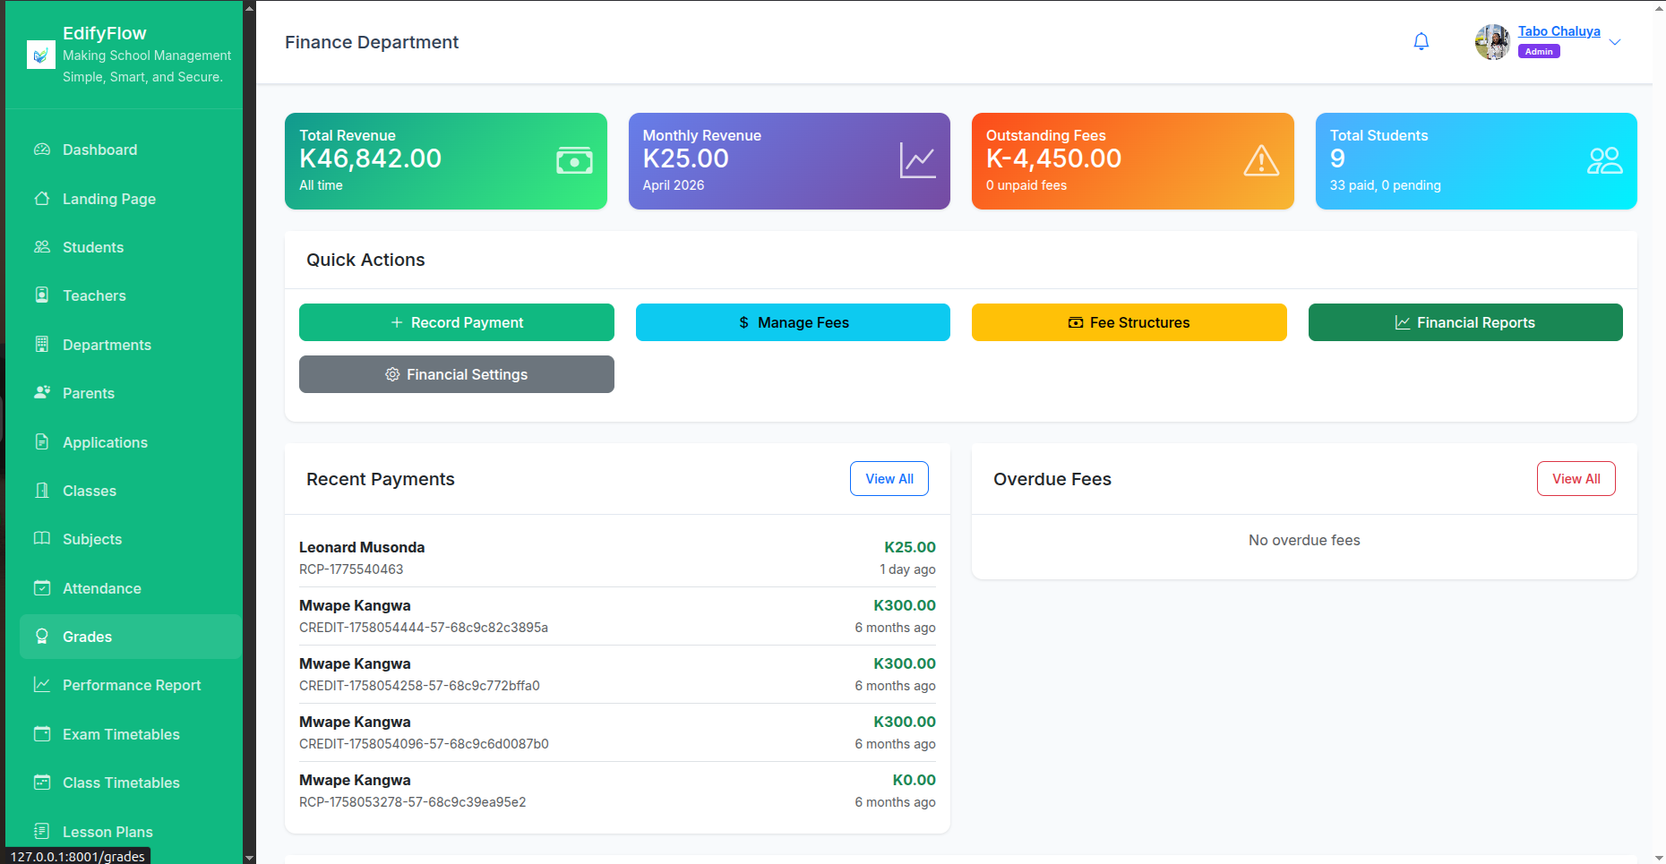Click the Students people icon
1666x864 pixels.
pyautogui.click(x=42, y=246)
